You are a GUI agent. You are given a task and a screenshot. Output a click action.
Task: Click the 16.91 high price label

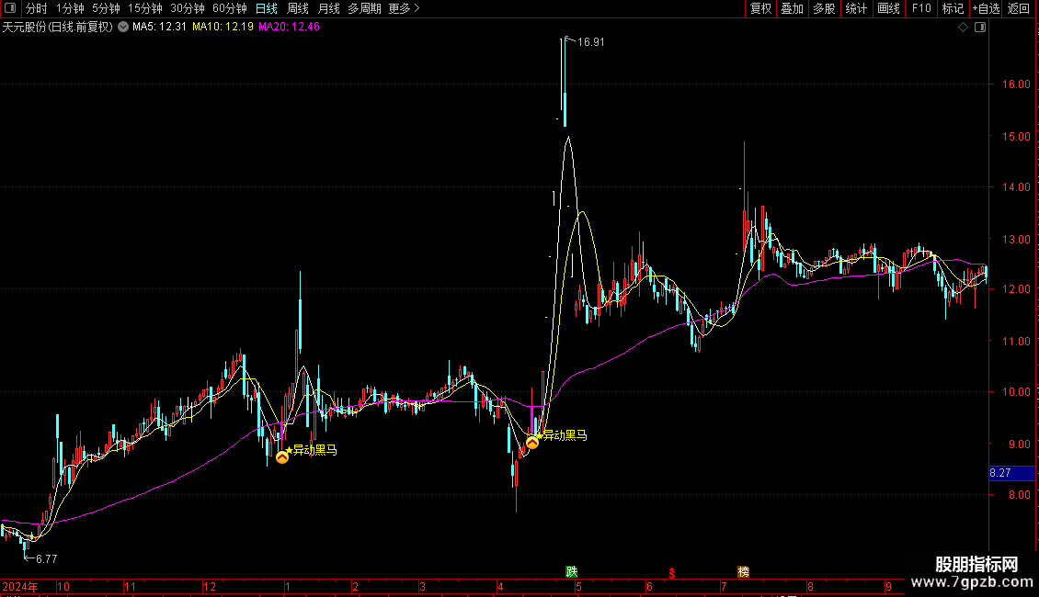[x=590, y=42]
